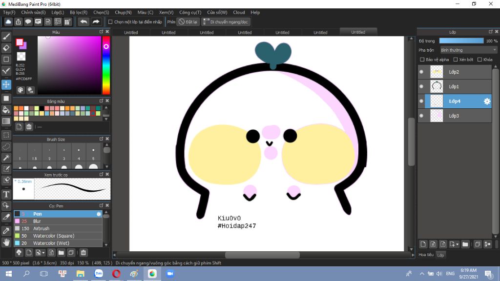Screen dimensions: 500x281
Task: Undock the Lớp layers panel
Action: tap(490, 32)
